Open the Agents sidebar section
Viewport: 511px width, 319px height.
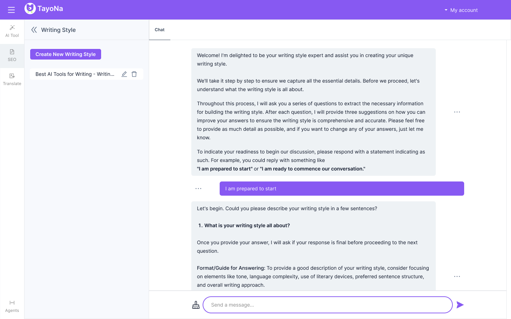[x=12, y=306]
